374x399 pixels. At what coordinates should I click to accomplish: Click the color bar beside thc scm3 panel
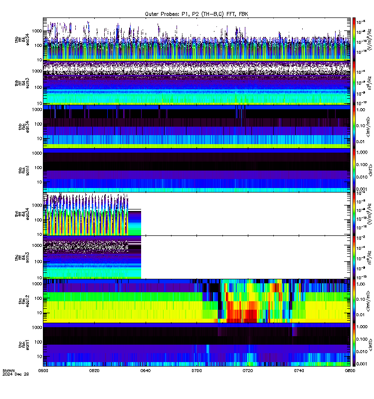pyautogui.click(x=354, y=257)
